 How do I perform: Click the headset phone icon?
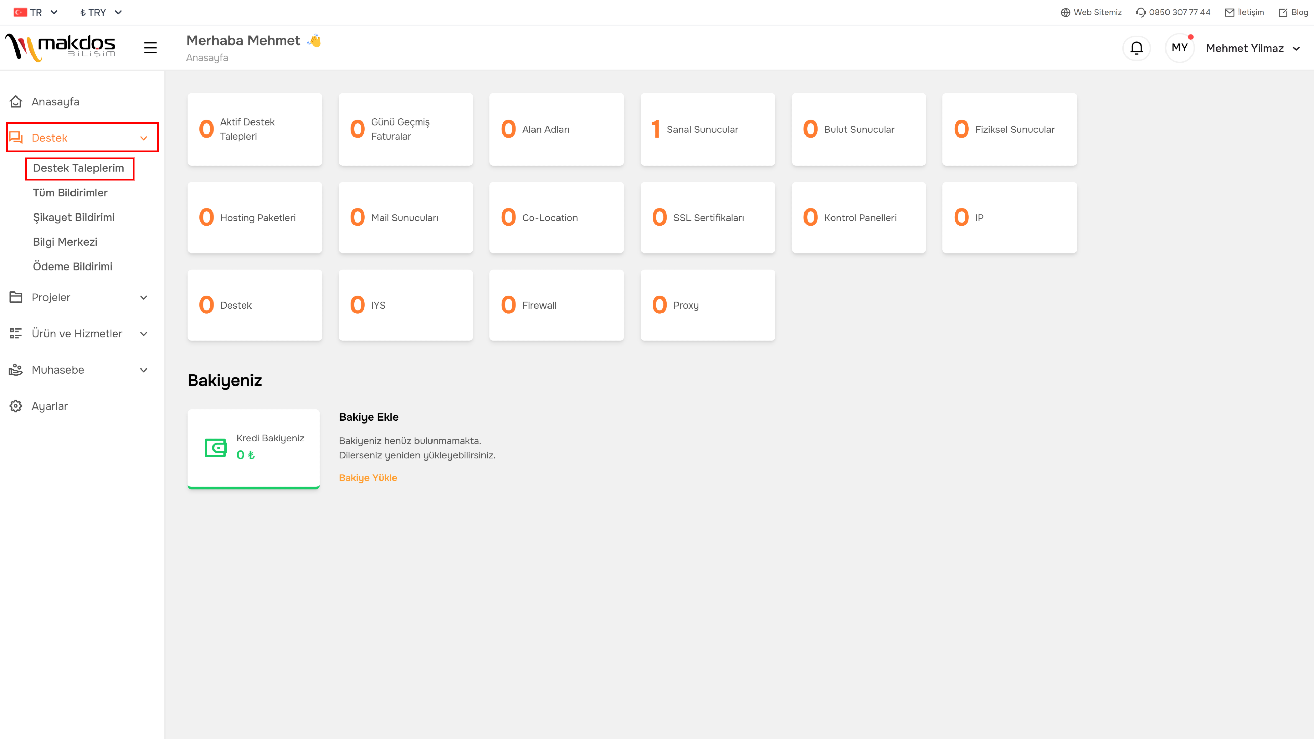click(1141, 12)
